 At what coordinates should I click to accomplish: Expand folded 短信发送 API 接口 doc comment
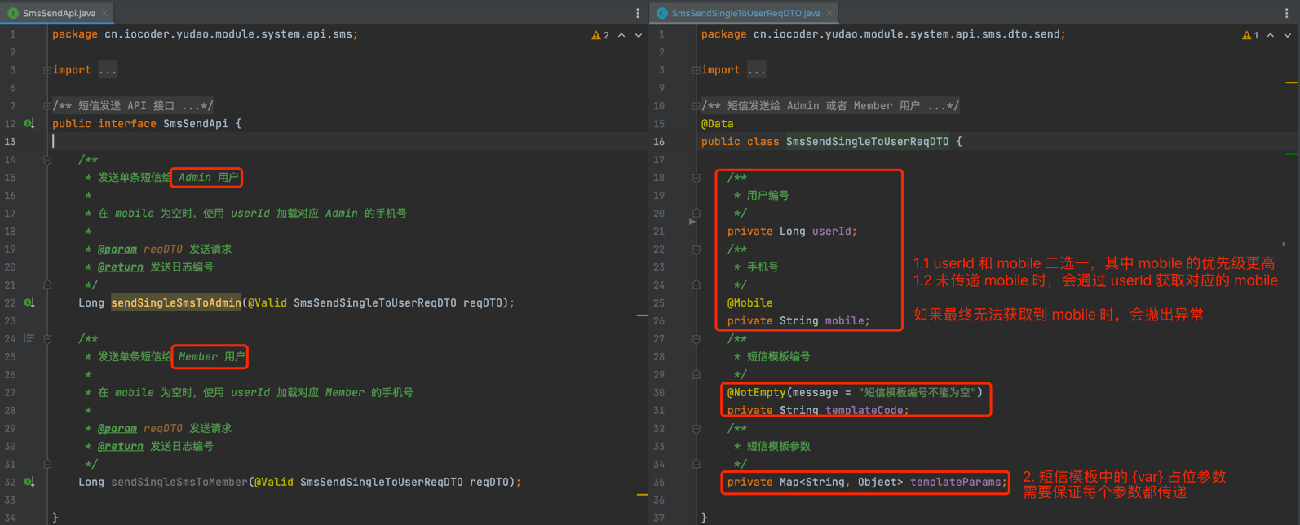tap(47, 106)
